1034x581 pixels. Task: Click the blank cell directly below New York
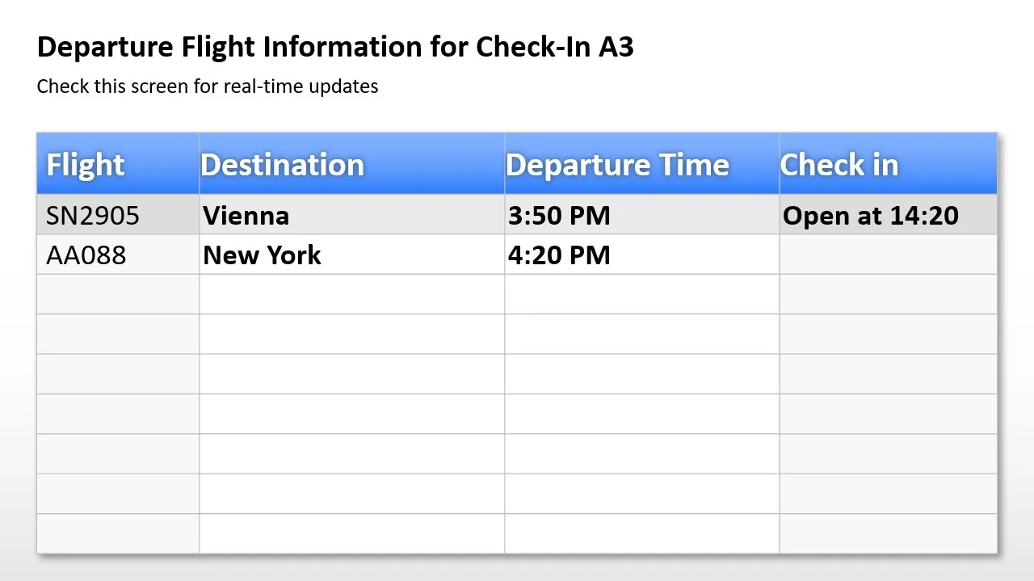[351, 294]
